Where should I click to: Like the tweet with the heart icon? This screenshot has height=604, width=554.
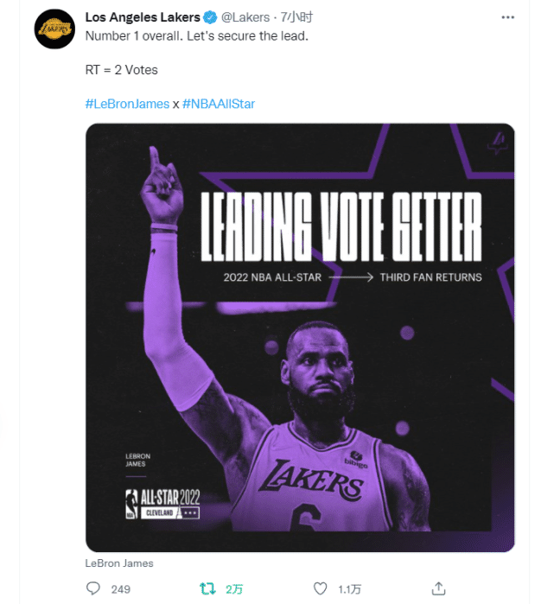pos(321,588)
